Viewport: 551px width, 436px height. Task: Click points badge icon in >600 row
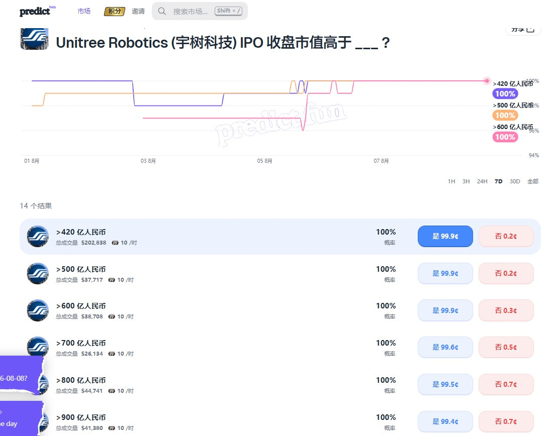tap(112, 316)
